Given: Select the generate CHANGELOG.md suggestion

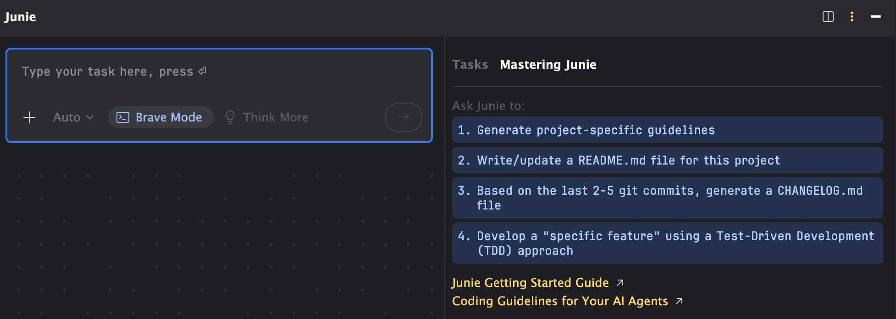Looking at the screenshot, I should [x=667, y=198].
